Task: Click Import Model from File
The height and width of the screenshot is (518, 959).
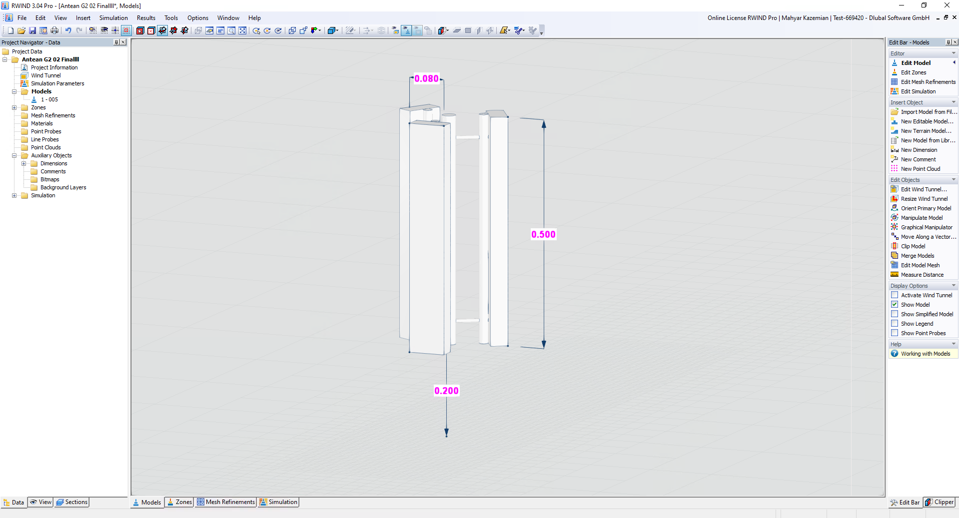Action: point(927,112)
